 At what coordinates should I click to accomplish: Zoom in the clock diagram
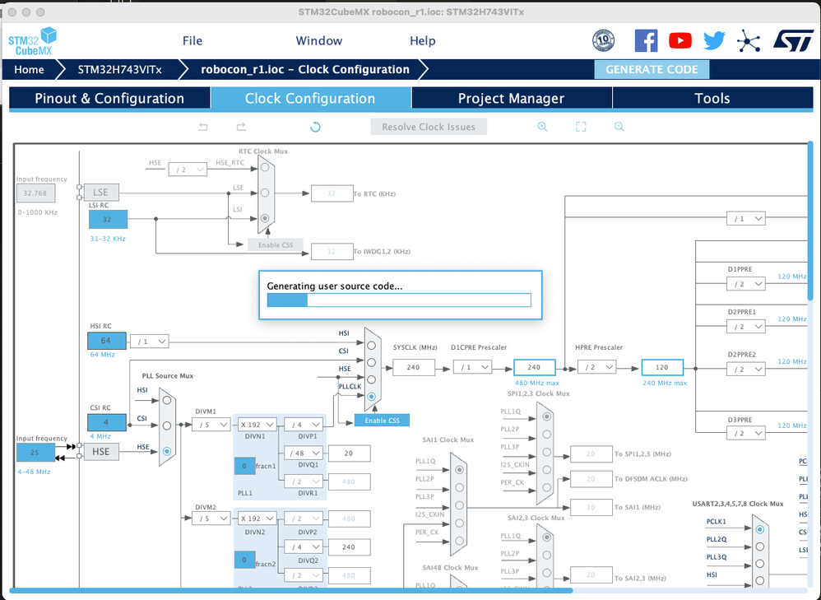pyautogui.click(x=542, y=127)
